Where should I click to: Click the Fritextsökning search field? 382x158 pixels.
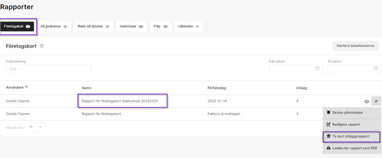pos(48,69)
